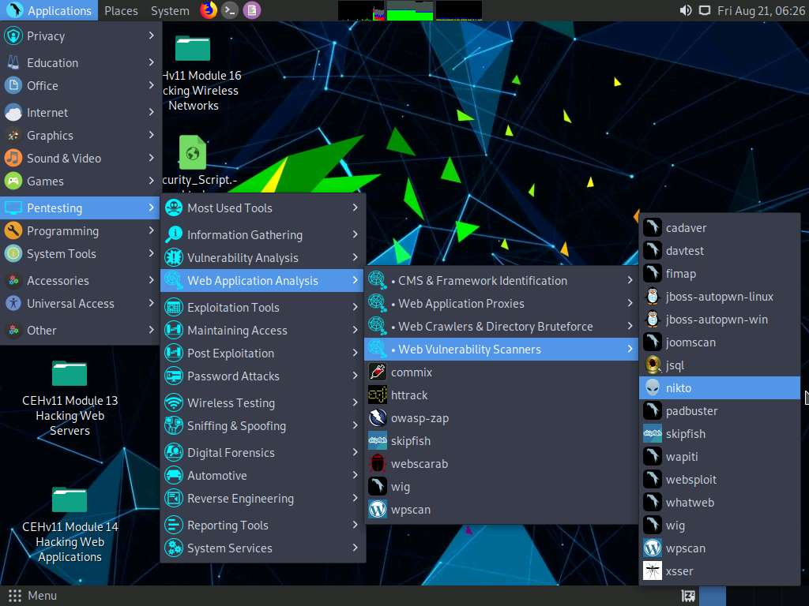This screenshot has height=606, width=809.
Task: Select Web Application Analysis entry
Action: click(262, 281)
